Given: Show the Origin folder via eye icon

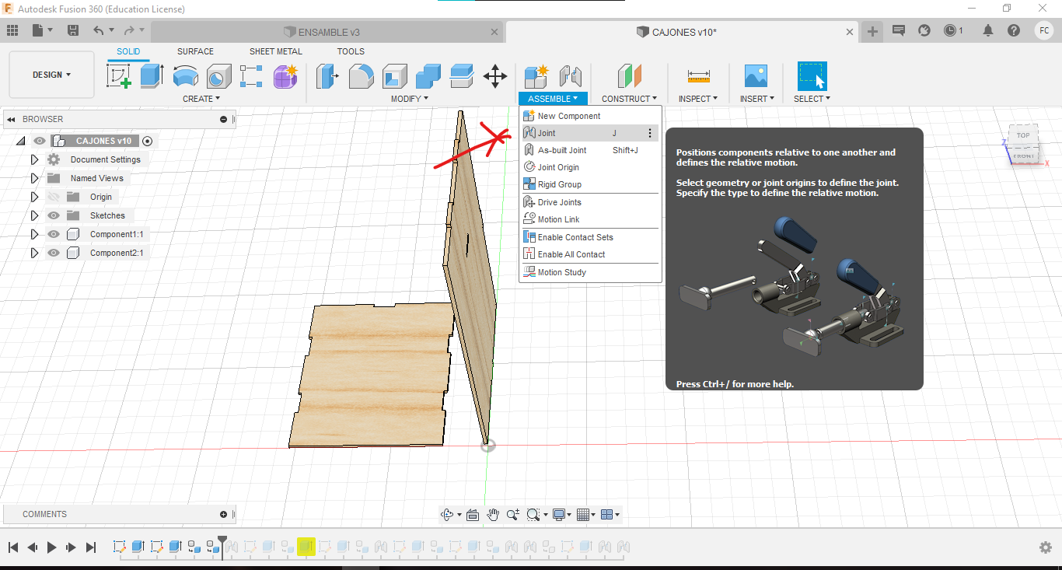Looking at the screenshot, I should pyautogui.click(x=54, y=197).
